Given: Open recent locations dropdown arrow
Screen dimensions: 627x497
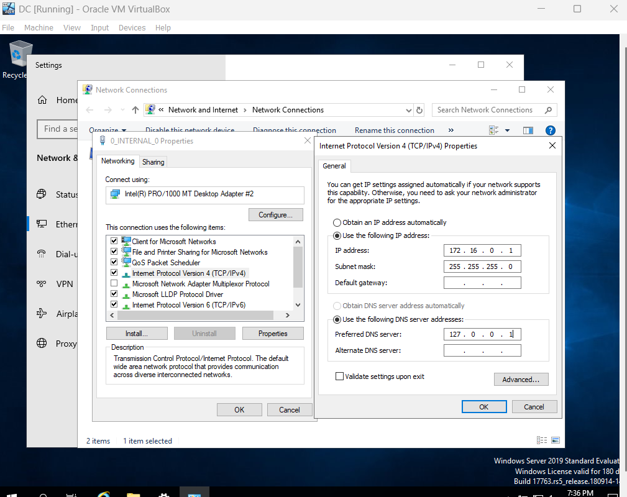Looking at the screenshot, I should click(122, 110).
